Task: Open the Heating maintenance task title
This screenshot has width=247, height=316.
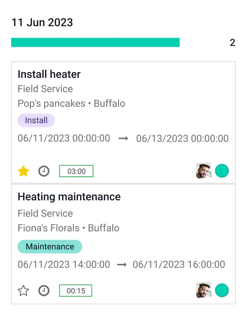Action: tap(69, 196)
